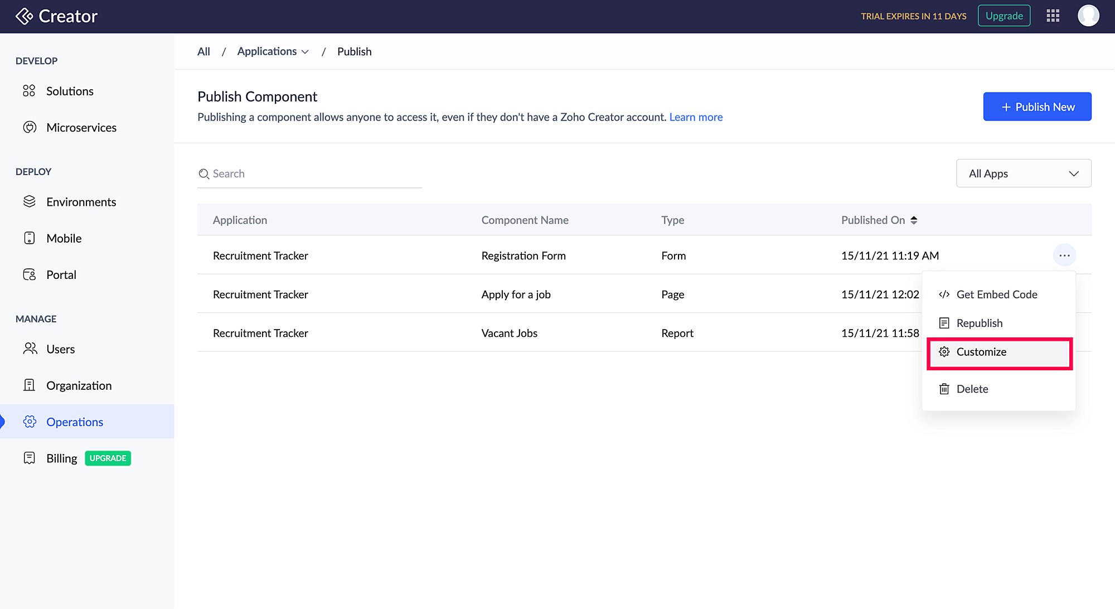This screenshot has width=1115, height=609.
Task: Open the apps grid launcher icon
Action: [1053, 16]
